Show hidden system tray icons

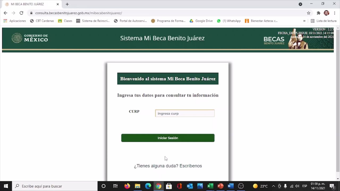coord(273,186)
